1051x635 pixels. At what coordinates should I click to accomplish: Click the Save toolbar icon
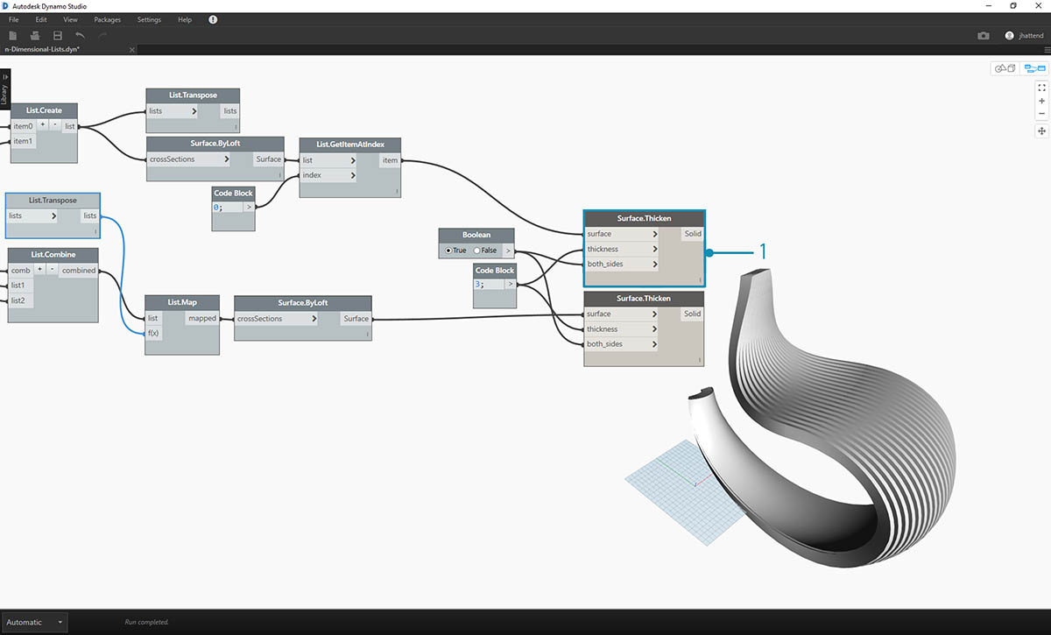[x=58, y=35]
